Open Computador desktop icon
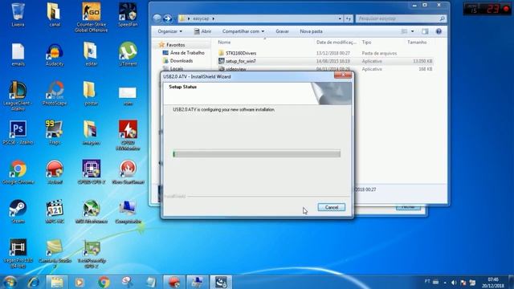 click(x=128, y=212)
